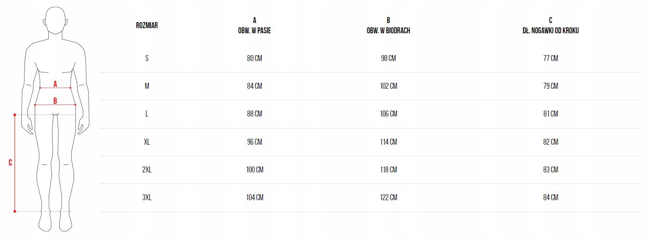The image size is (650, 239).
Task: Click the 118 CM hip value
Action: [388, 170]
